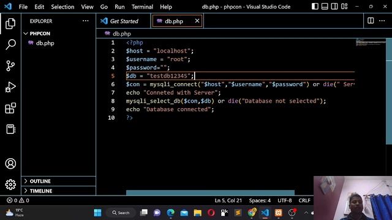Show hidden system tray icons chevron
The height and width of the screenshot is (220, 392).
[x=306, y=213]
